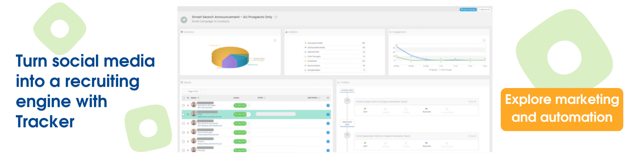This screenshot has height=157, width=628.
Task: Tick the Director row checkbox
Action: point(183,142)
